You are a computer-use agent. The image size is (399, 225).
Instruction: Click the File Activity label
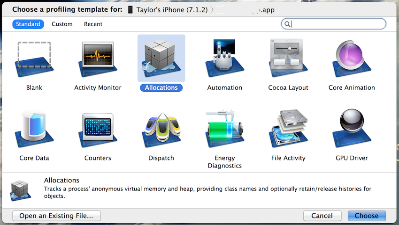288,158
